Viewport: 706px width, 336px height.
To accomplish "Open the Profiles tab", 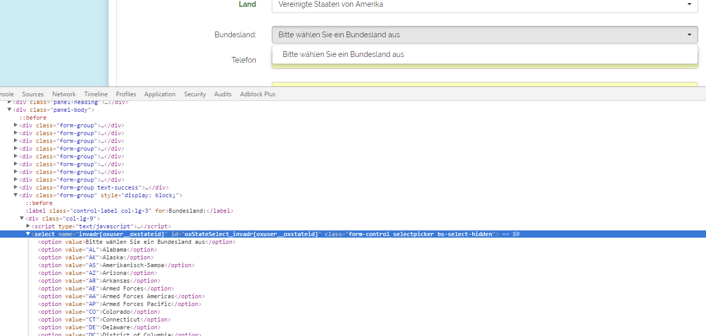I will tap(126, 94).
